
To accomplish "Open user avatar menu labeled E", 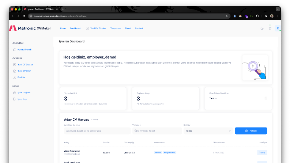I will point(278,28).
